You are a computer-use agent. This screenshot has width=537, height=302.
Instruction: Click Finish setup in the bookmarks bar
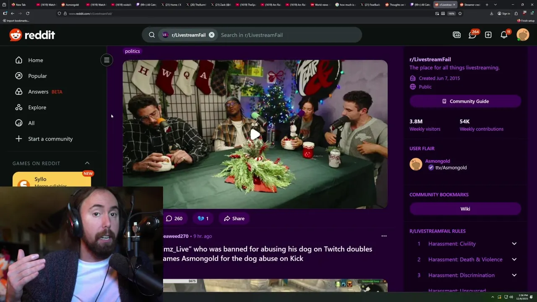526,21
